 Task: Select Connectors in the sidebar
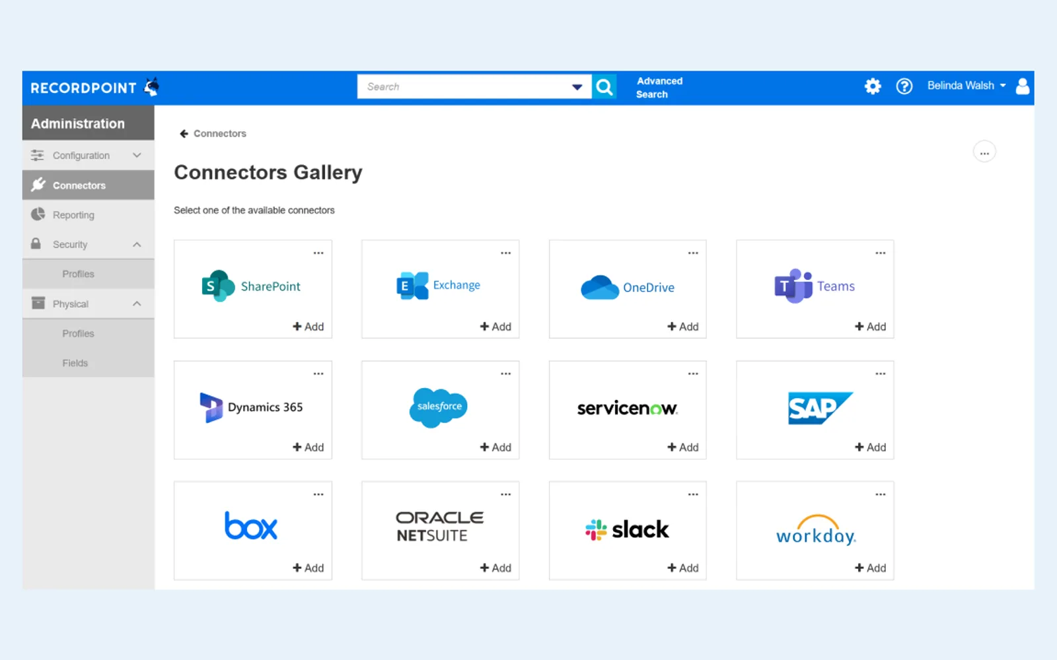[x=89, y=185]
